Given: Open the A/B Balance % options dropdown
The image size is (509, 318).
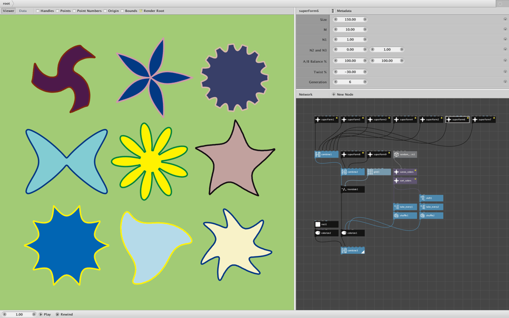Looking at the screenshot, I should point(505,61).
